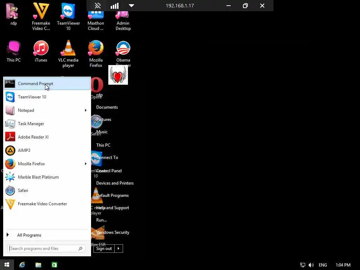Image resolution: width=360 pixels, height=270 pixels.
Task: Launch TeamViewer 10 from Start menu
Action: (47, 97)
